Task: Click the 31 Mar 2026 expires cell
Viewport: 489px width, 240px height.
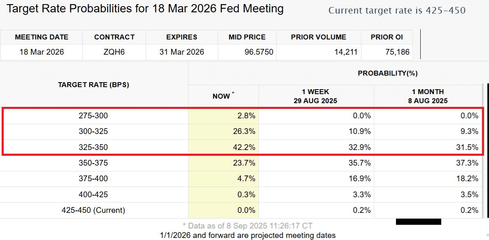Action: point(182,52)
